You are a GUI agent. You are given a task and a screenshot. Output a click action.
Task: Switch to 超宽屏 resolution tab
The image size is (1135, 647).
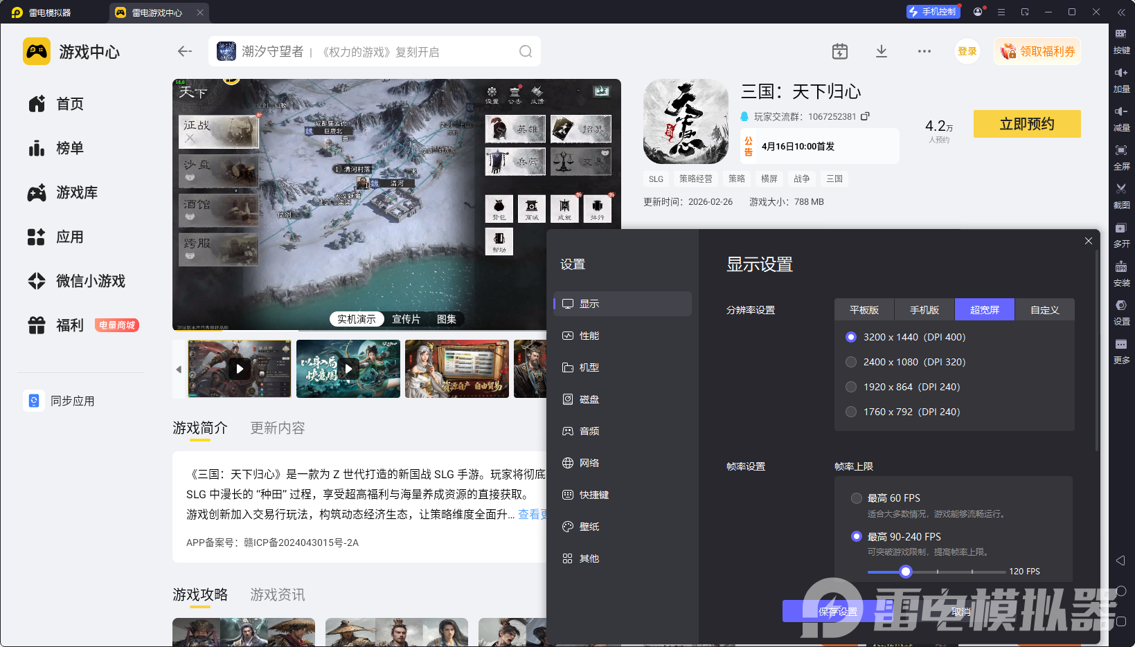985,310
